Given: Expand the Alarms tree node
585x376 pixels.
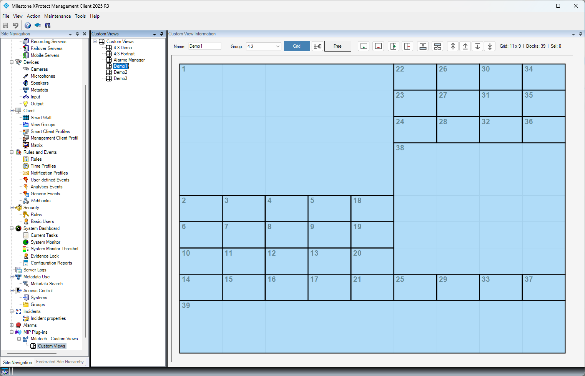Looking at the screenshot, I should point(12,325).
